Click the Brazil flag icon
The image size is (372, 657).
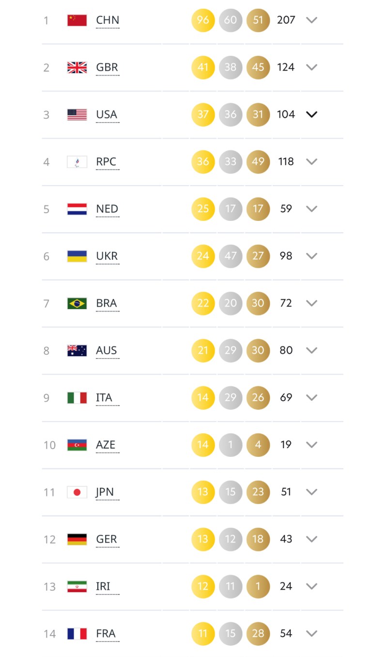click(x=77, y=303)
